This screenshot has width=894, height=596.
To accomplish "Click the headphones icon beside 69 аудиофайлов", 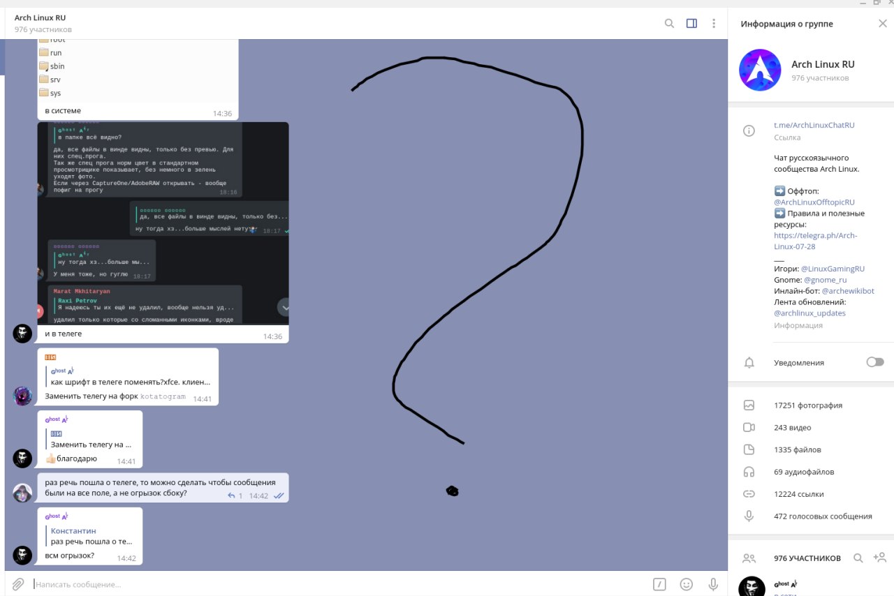I will pos(749,472).
